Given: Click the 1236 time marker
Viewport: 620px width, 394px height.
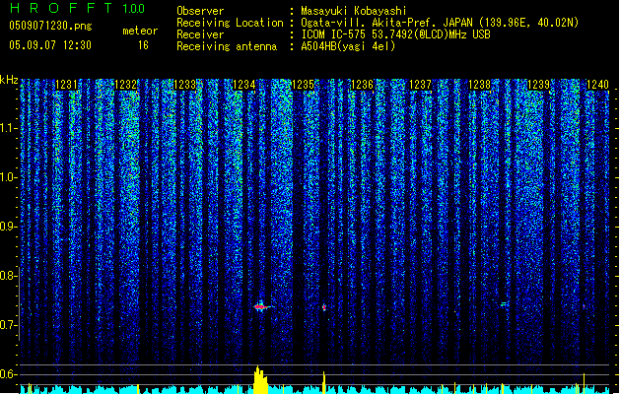Looking at the screenshot, I should pyautogui.click(x=362, y=85).
